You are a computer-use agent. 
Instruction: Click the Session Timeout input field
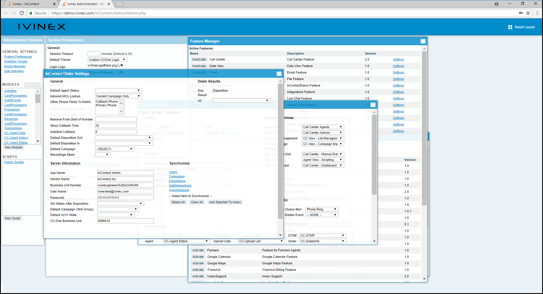pos(94,54)
